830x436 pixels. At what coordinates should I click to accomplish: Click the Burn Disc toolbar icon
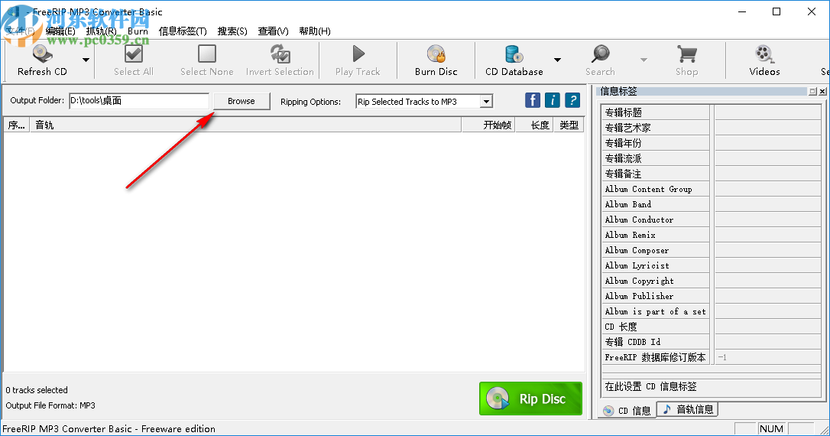(436, 54)
